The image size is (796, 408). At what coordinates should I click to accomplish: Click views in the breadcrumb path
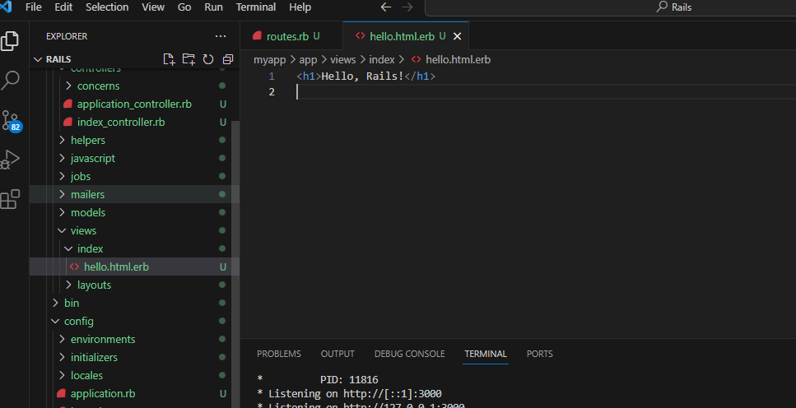(x=343, y=60)
